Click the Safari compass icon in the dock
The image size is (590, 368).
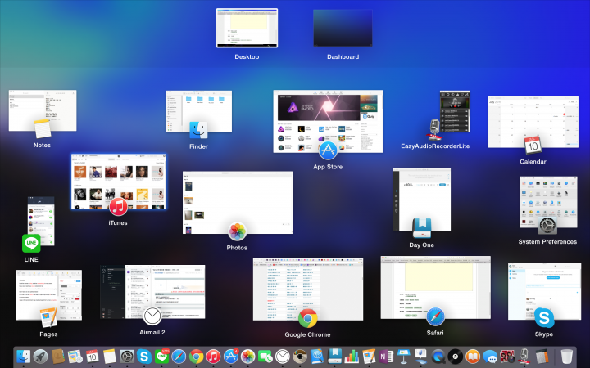coord(179,357)
